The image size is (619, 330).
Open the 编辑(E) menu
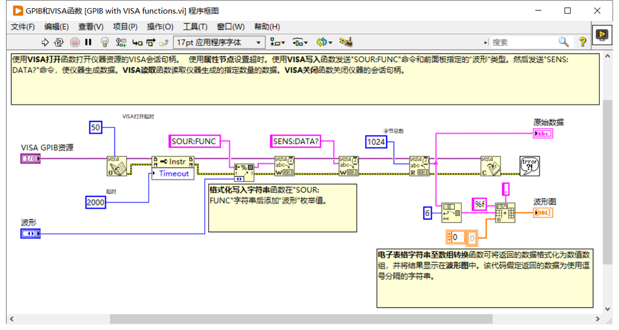(56, 27)
